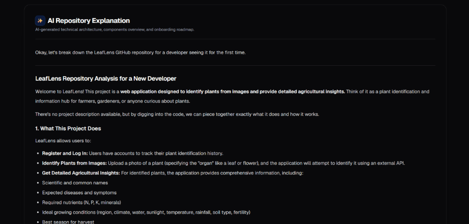Click the 'LeafLens allows users to:' line
The image size is (469, 224).
coord(63,141)
